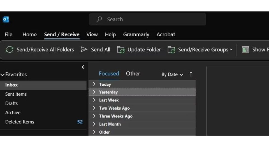Click the Today group header text
Image resolution: width=269 pixels, height=151 pixels.
coord(105,84)
